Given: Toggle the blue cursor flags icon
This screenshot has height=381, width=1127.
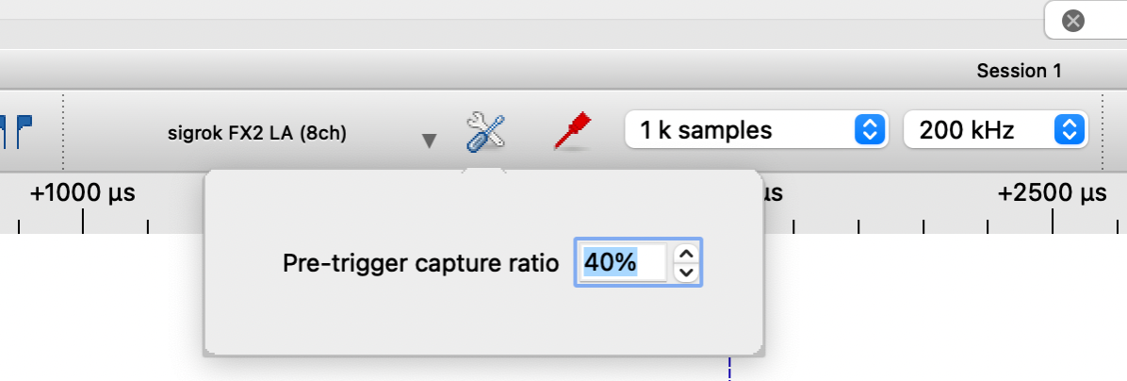Looking at the screenshot, I should (24, 131).
